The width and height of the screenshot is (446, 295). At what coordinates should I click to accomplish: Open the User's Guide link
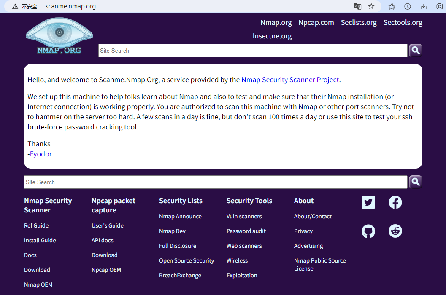(x=108, y=225)
